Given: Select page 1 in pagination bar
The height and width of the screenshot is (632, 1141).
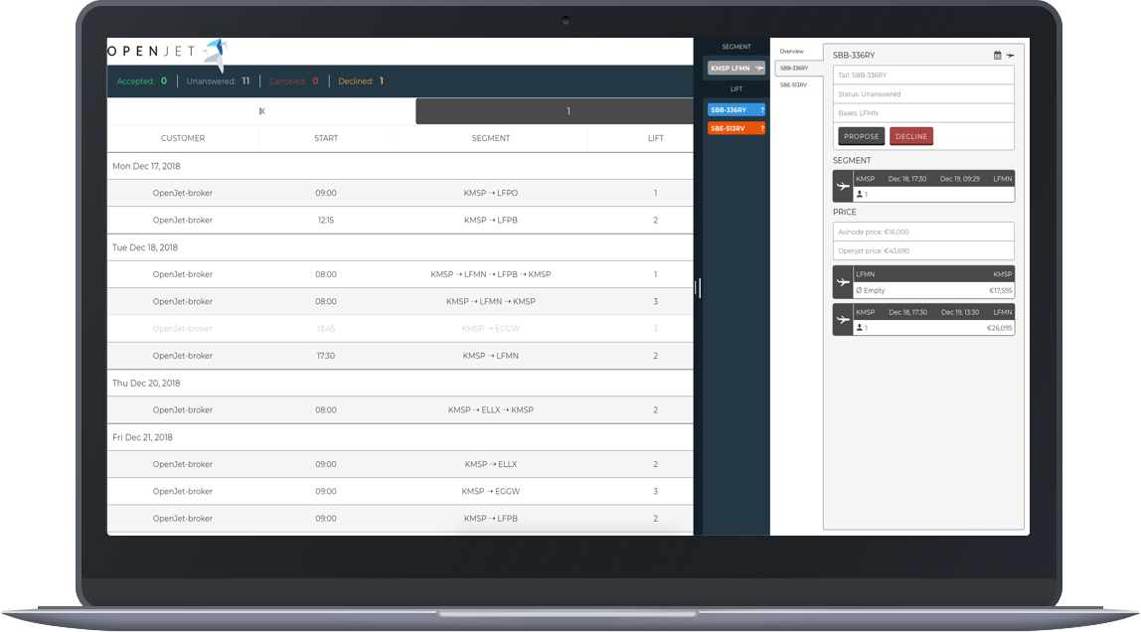Looking at the screenshot, I should [568, 111].
